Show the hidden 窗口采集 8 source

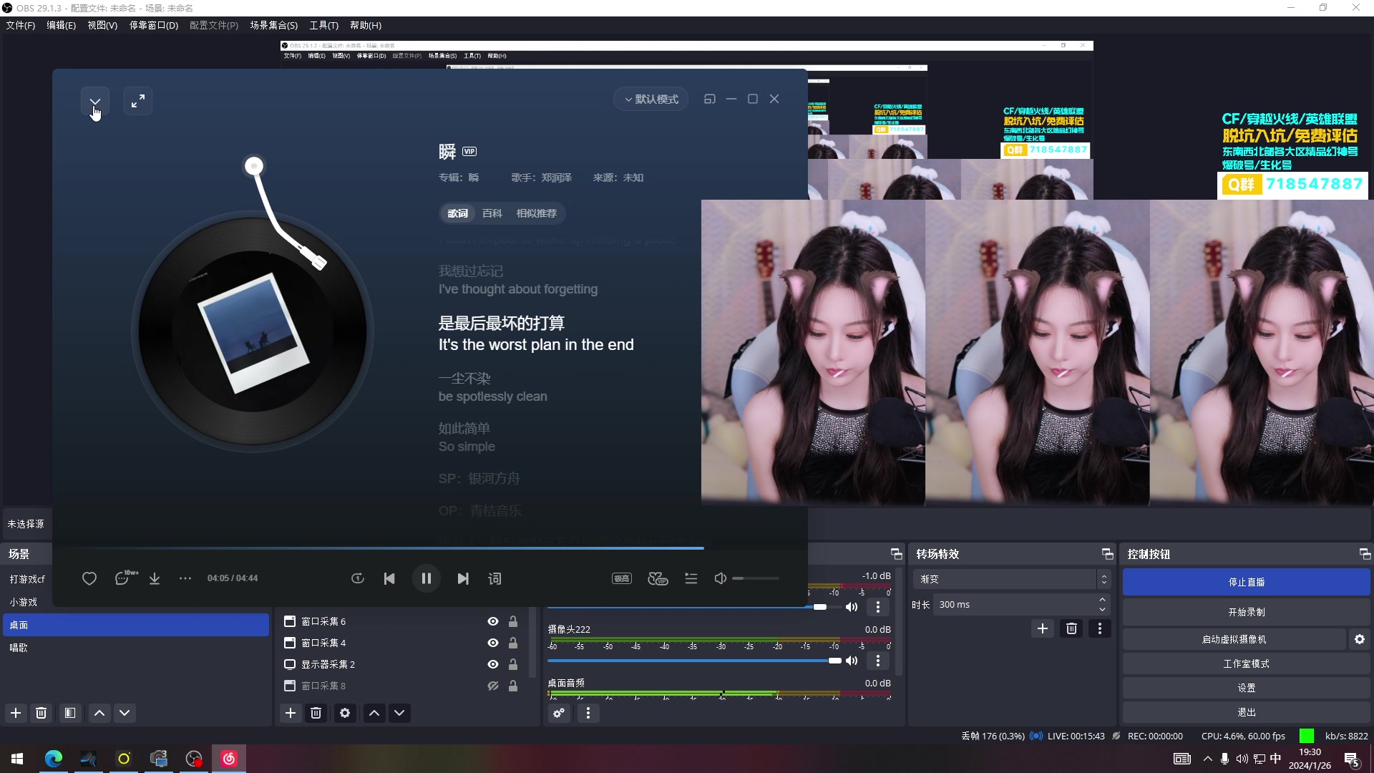tap(493, 686)
